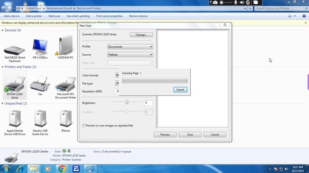Select the Apple Mobile Device USB Driver icon
Screen dimensions: 309x173
[x=14, y=119]
